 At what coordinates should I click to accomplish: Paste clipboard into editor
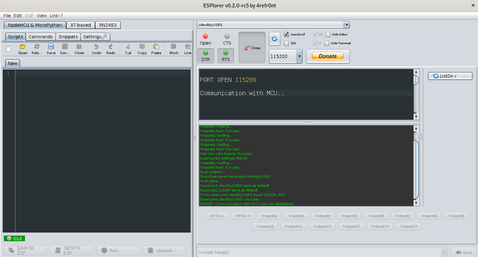(156, 49)
